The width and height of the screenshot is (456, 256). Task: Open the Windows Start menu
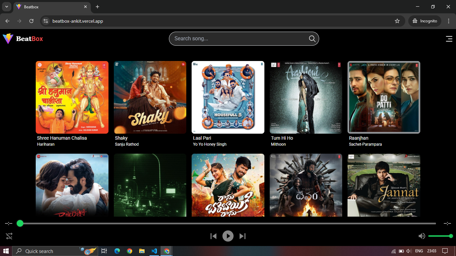tap(6, 251)
